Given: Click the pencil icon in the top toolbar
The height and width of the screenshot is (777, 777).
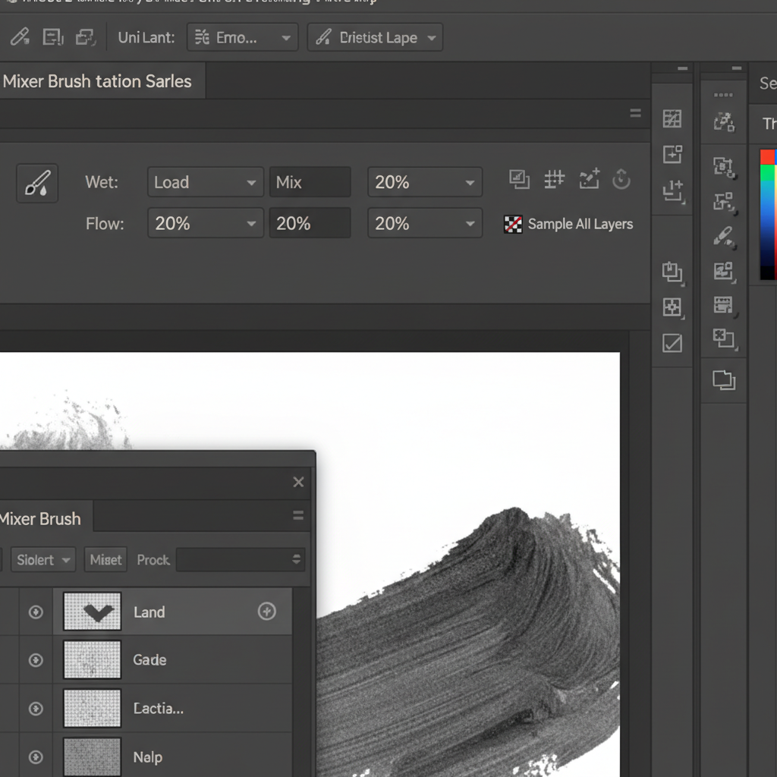Looking at the screenshot, I should tap(20, 37).
